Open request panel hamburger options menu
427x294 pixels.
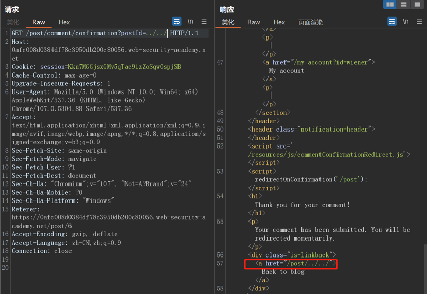coord(204,21)
